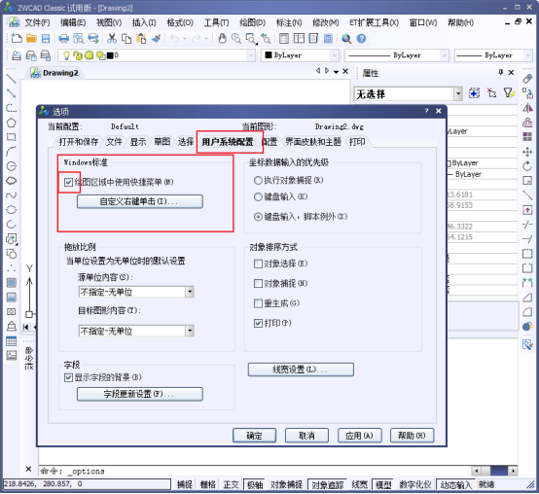This screenshot has width=539, height=494.
Task: Select the Polygon tool in left toolbar
Action: pyautogui.click(x=12, y=123)
